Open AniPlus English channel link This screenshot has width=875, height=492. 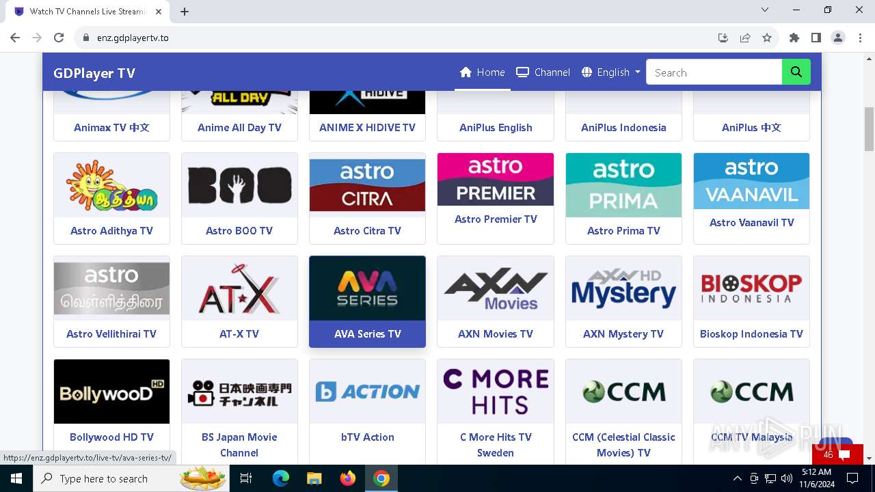[496, 127]
